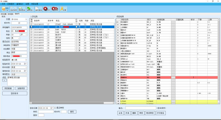
Task: Open the 审核时间 date picker
Action: coord(25,71)
